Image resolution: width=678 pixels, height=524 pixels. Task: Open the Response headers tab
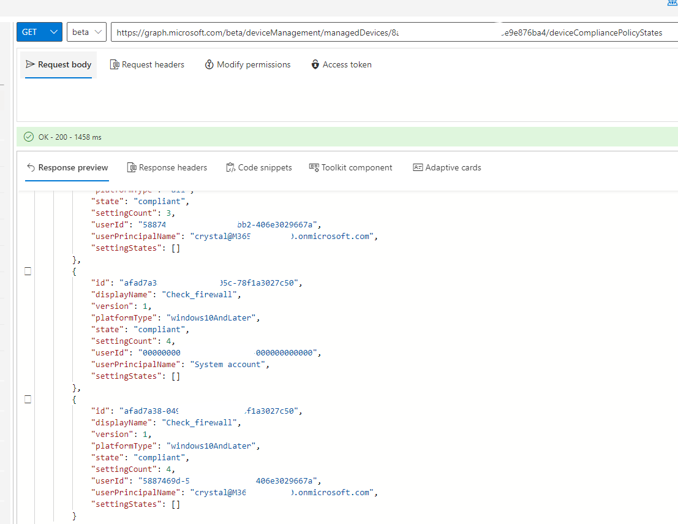(167, 167)
